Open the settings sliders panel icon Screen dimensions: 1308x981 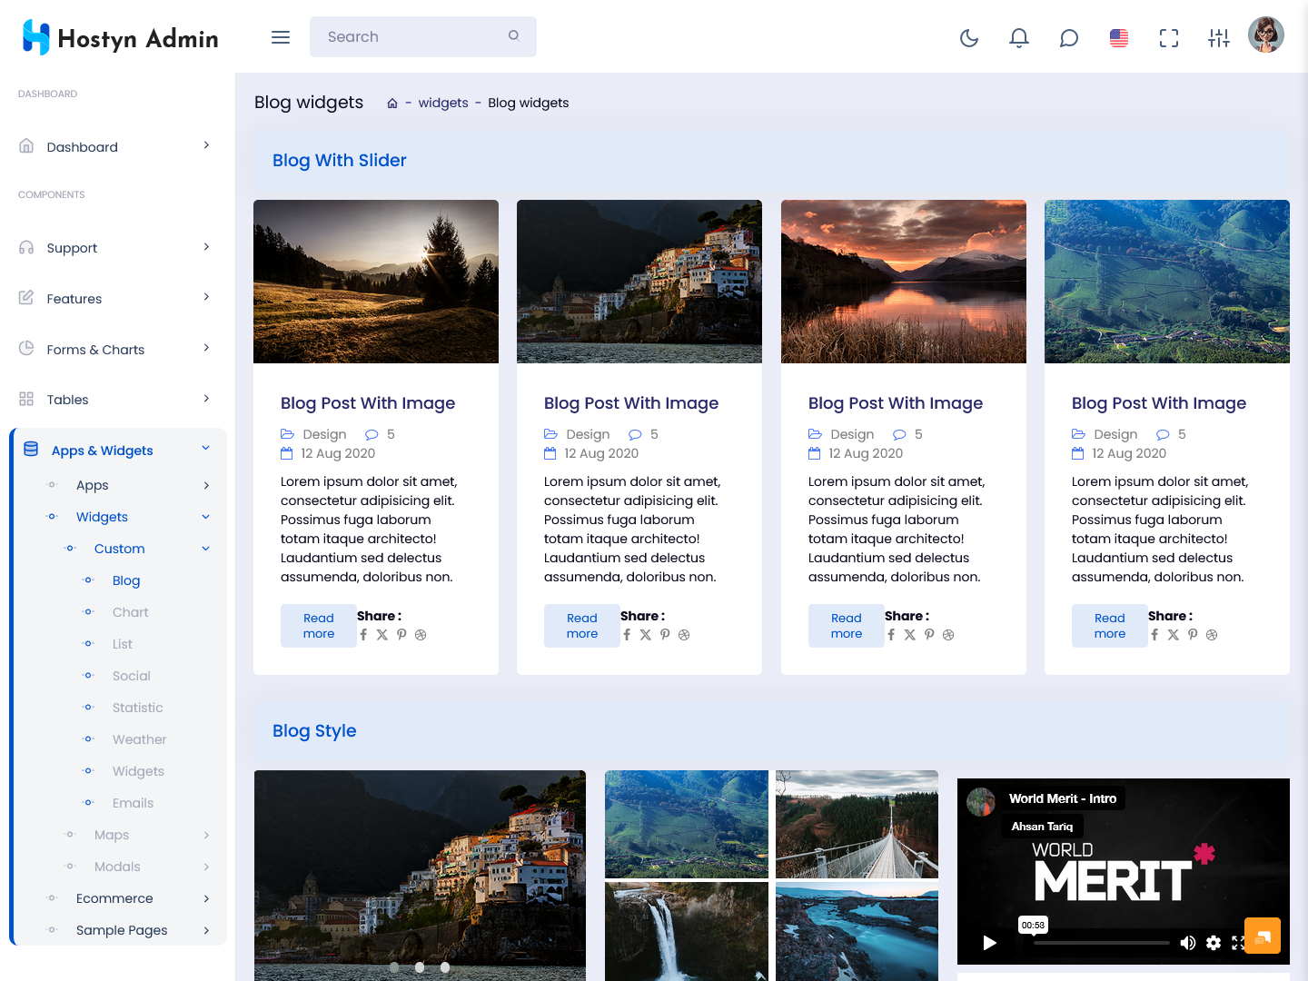point(1219,38)
